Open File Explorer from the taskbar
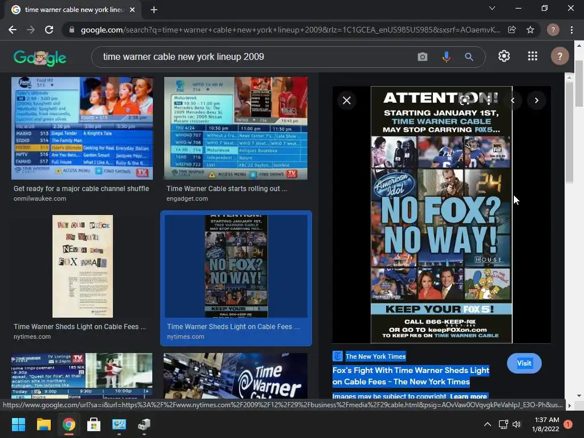Screen dimensions: 584x438 (x=43, y=424)
